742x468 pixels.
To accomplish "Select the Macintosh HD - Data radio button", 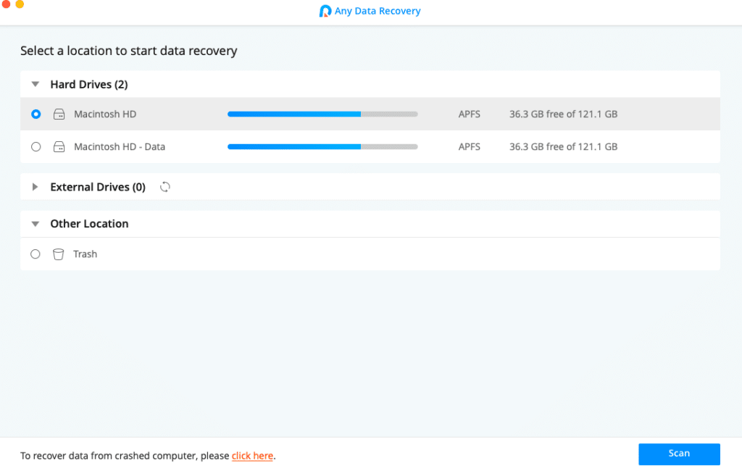I will 36,146.
